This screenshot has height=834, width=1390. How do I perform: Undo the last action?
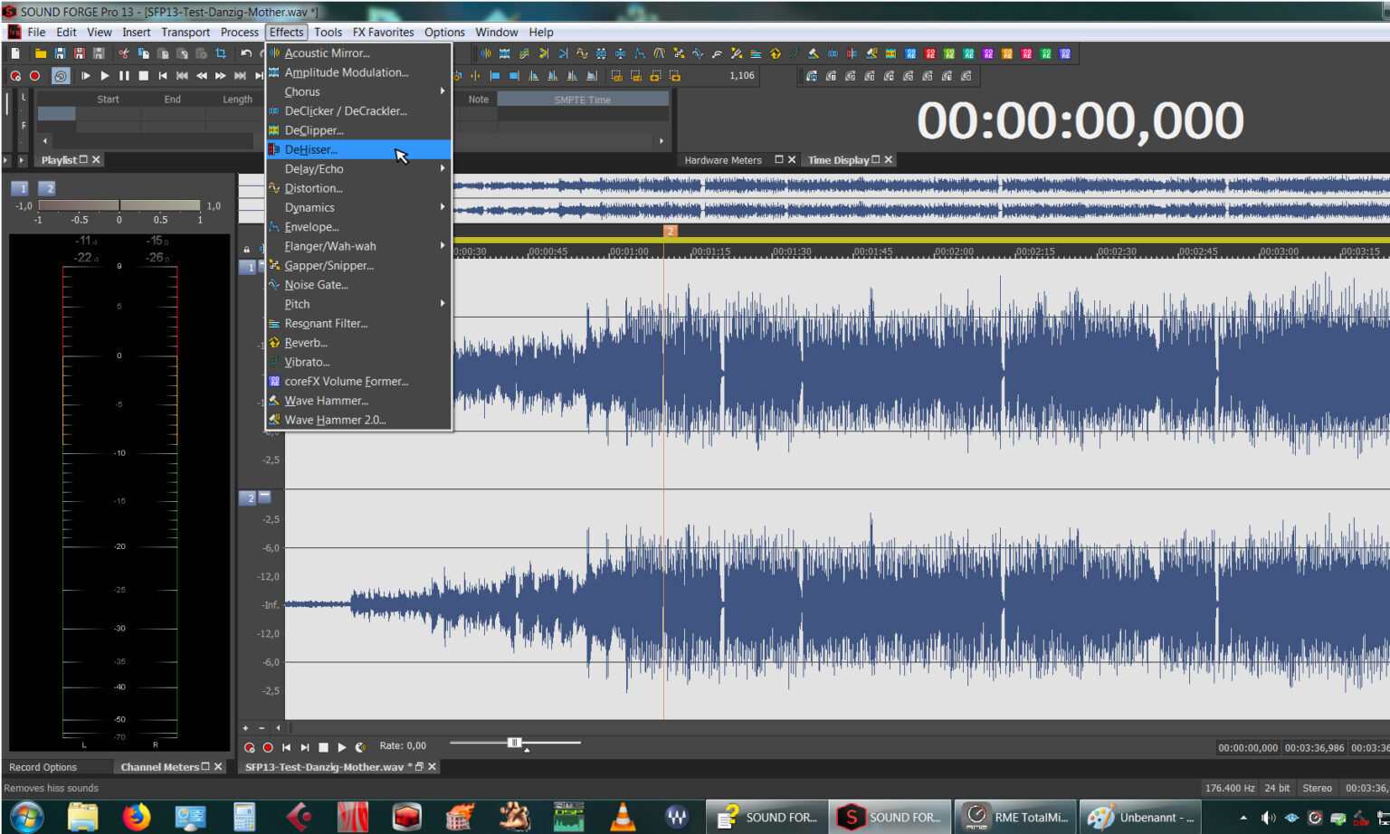pyautogui.click(x=246, y=54)
